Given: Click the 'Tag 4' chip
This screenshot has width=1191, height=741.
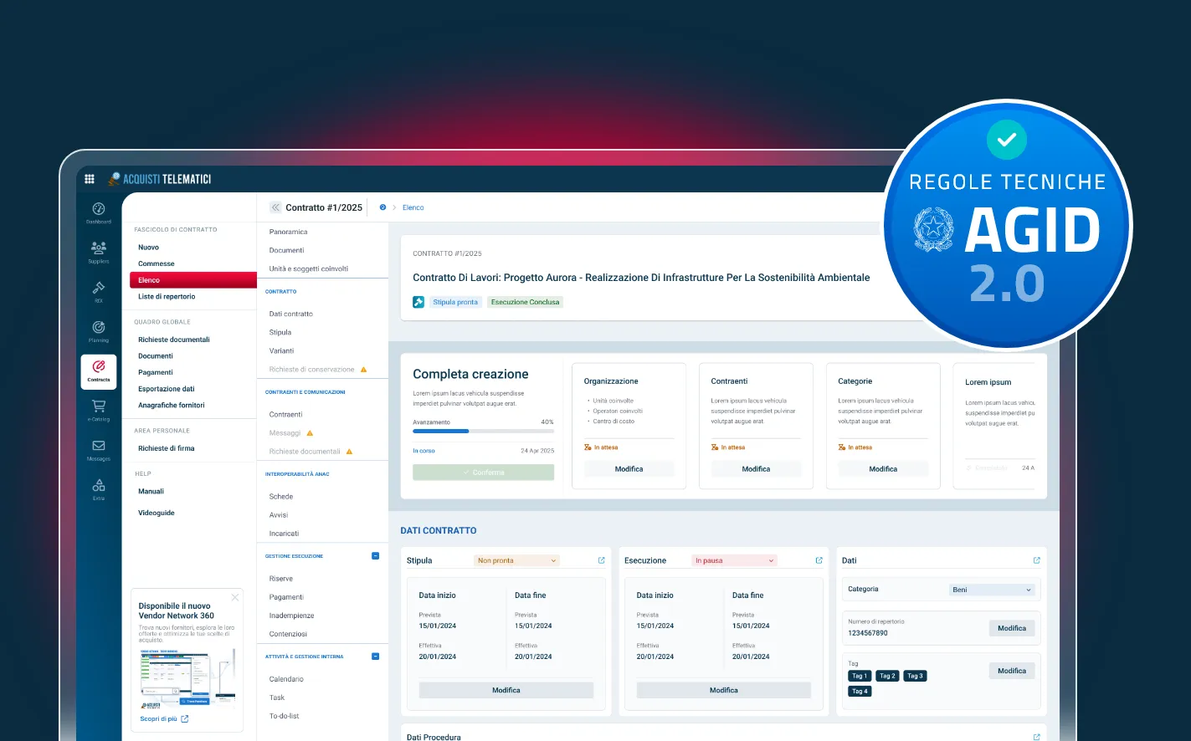Looking at the screenshot, I should coord(860,691).
